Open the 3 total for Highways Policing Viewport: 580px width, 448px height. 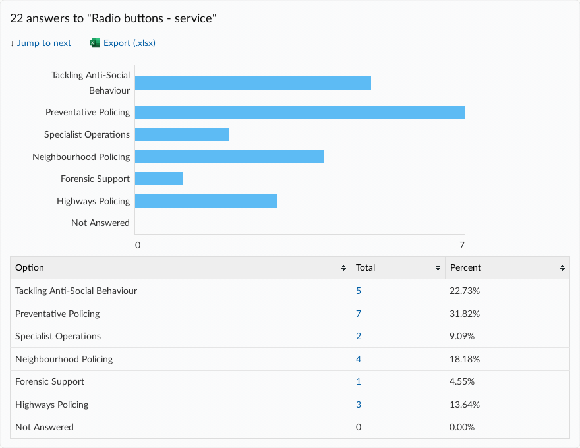pyautogui.click(x=359, y=405)
